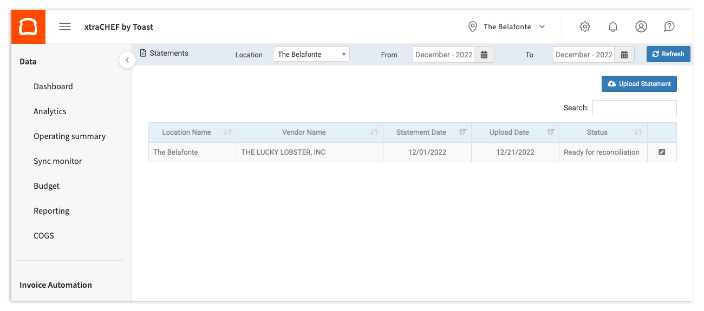Image resolution: width=704 pixels, height=311 pixels.
Task: Open the To date calendar picker
Action: pyautogui.click(x=624, y=55)
